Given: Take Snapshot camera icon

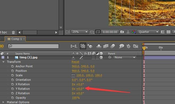Looking at the screenshot, I should click(x=122, y=32).
